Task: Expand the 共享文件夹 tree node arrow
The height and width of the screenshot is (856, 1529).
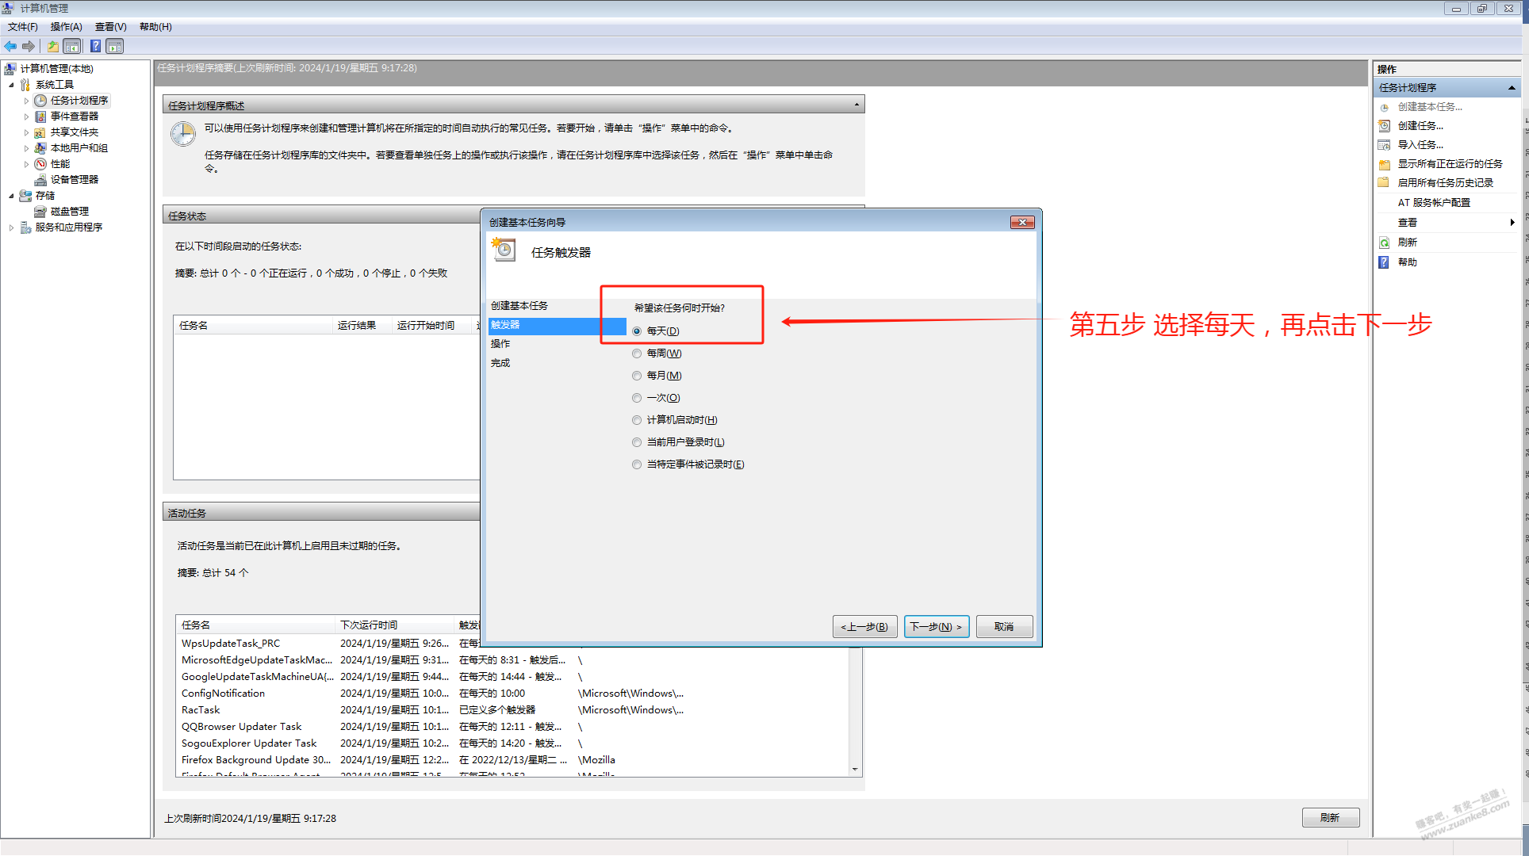Action: (26, 132)
